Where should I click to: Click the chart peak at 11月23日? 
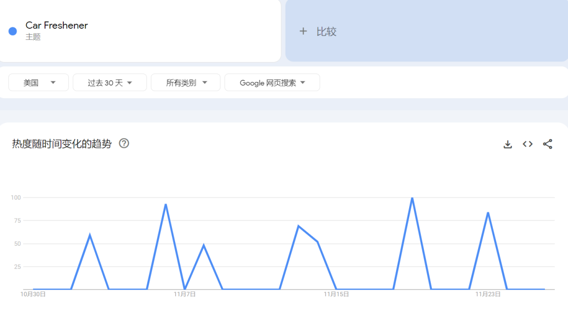[488, 213]
